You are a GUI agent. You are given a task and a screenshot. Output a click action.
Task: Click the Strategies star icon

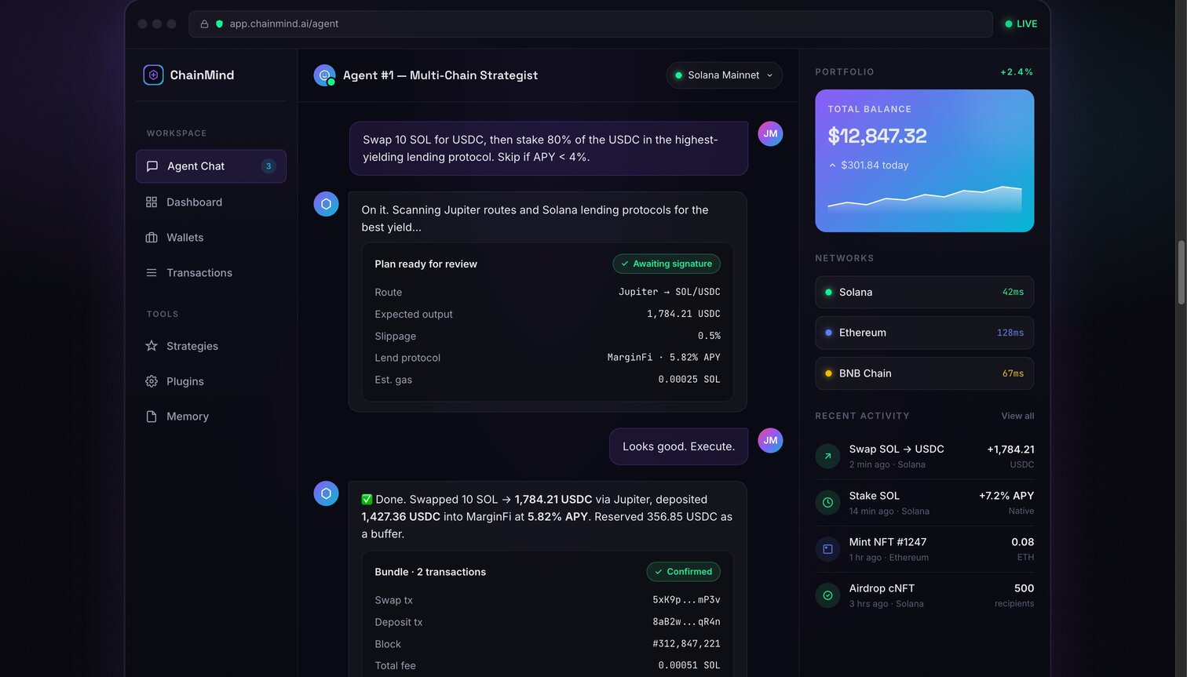(x=152, y=346)
